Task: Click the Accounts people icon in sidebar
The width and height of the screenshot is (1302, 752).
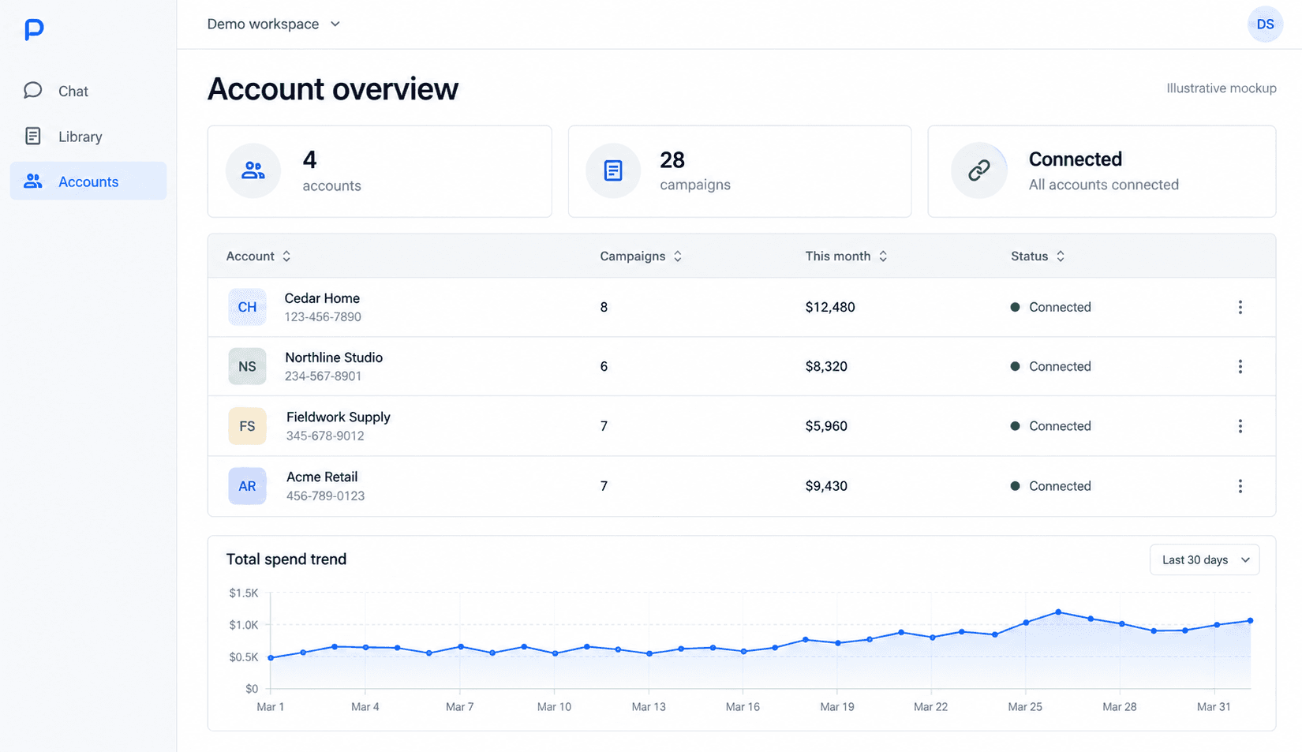Action: coord(32,181)
